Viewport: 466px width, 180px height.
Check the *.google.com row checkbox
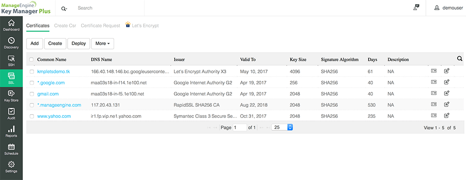coord(32,83)
